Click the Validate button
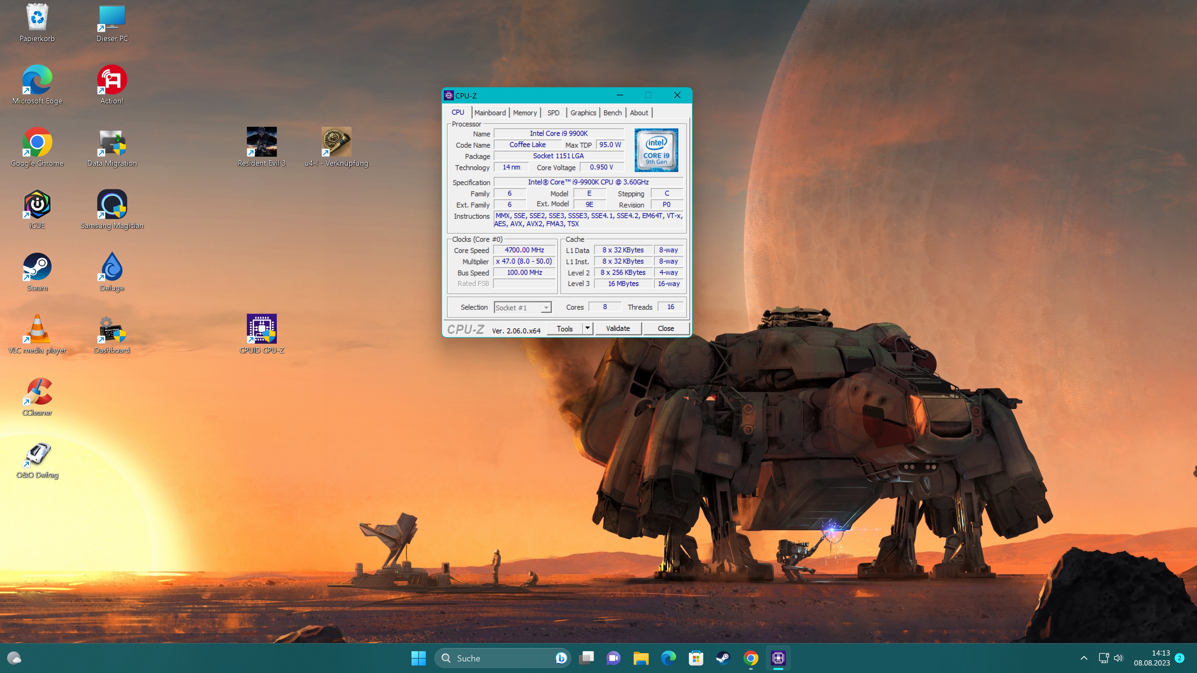Image resolution: width=1197 pixels, height=673 pixels. click(618, 328)
